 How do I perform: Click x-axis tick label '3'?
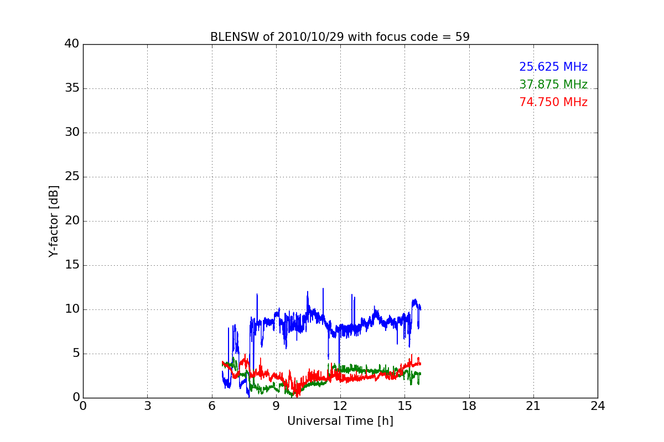pyautogui.click(x=147, y=406)
